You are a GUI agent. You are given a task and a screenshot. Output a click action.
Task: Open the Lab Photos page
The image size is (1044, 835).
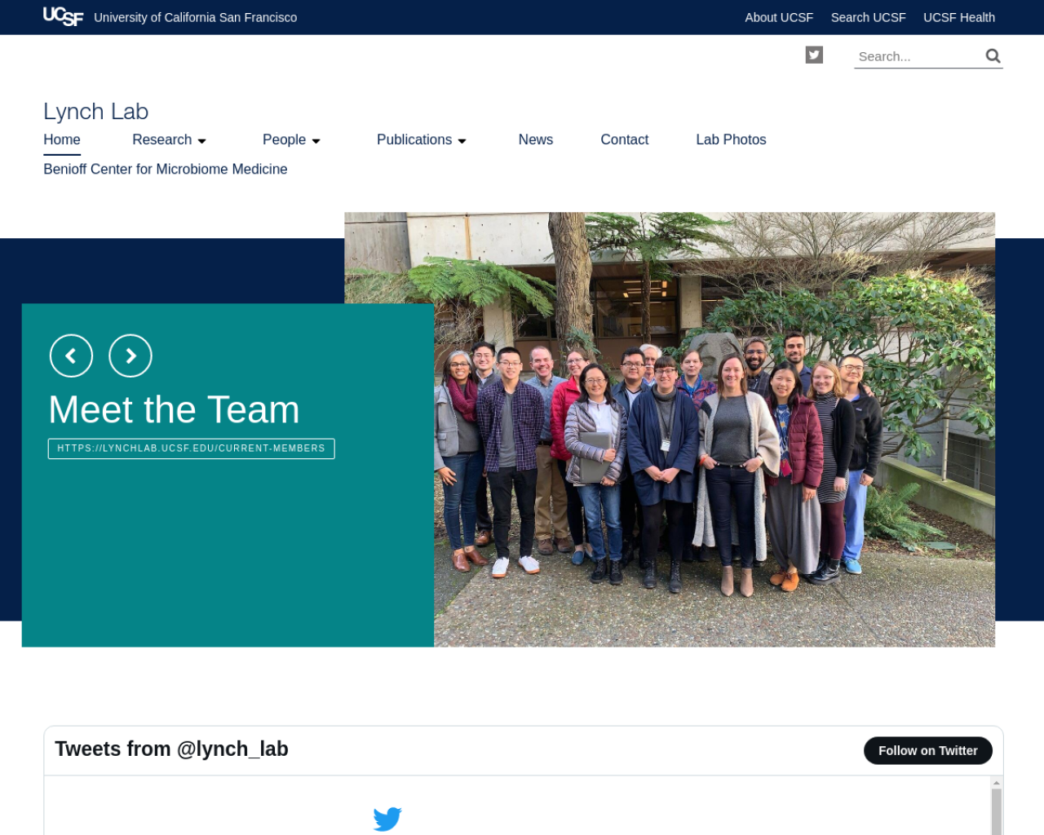point(731,139)
